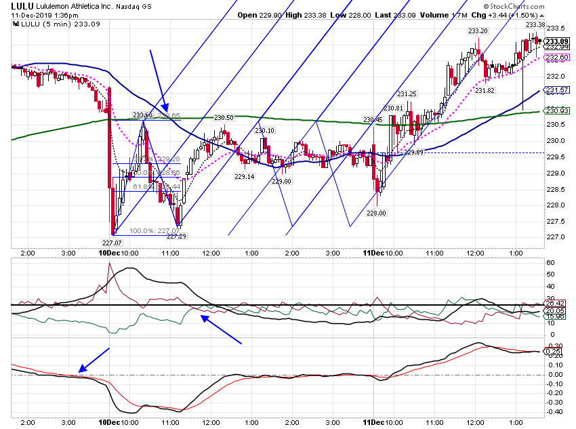Click the 233.38 high price label
576x429 pixels.
click(x=535, y=25)
